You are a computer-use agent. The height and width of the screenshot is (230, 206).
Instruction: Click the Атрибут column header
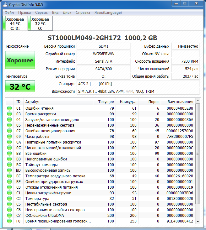click(58, 102)
